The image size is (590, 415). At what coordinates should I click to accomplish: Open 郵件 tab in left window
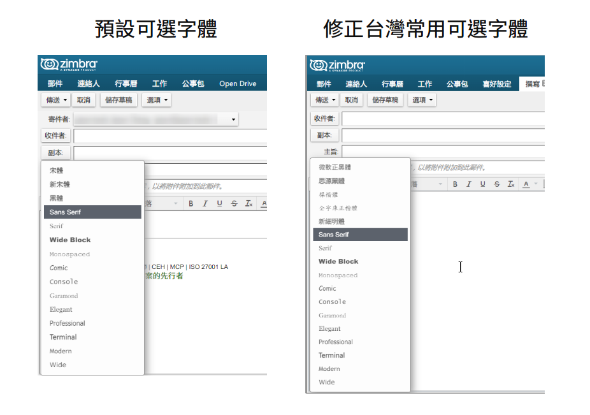click(55, 84)
